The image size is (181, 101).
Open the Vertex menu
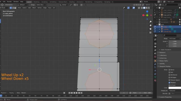point(40,8)
